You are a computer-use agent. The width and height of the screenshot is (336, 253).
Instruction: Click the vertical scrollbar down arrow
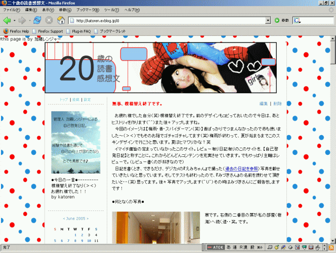pyautogui.click(x=333, y=240)
